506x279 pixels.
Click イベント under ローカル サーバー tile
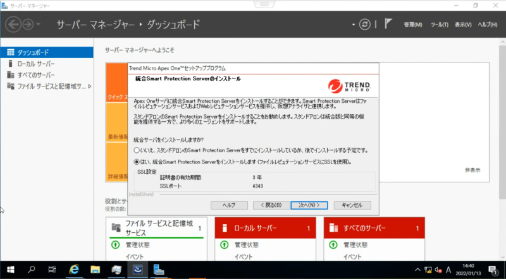(244, 257)
